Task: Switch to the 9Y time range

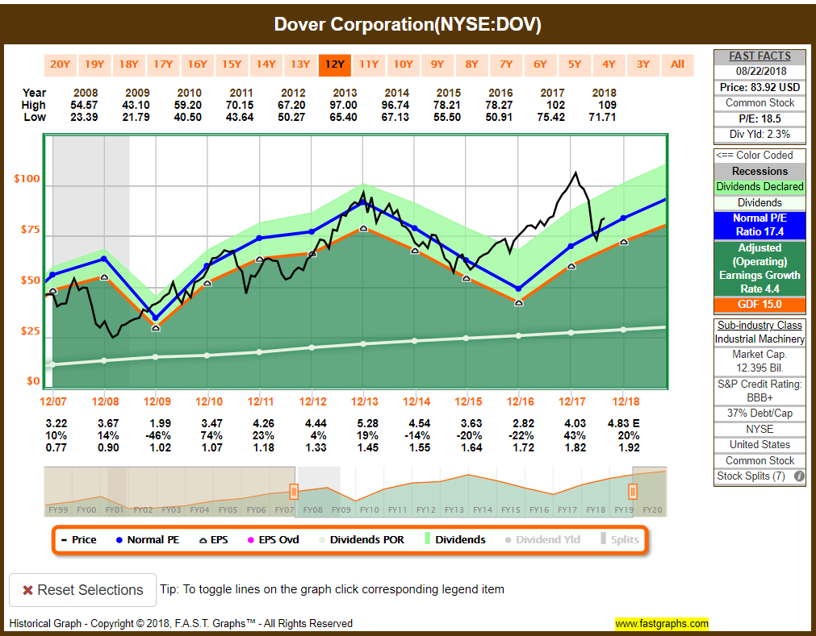Action: (437, 65)
